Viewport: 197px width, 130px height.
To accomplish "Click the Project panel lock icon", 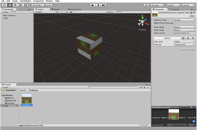I will click(146, 85).
